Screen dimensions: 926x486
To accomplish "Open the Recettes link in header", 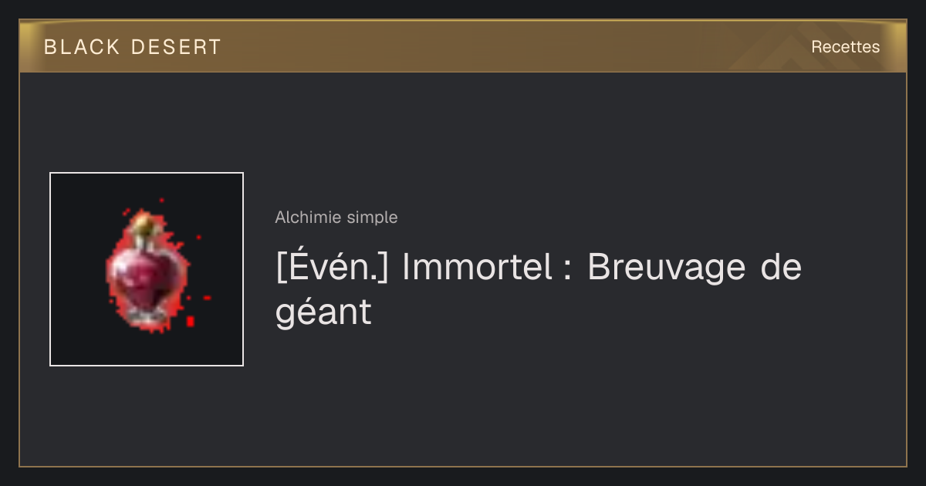I will tap(845, 47).
